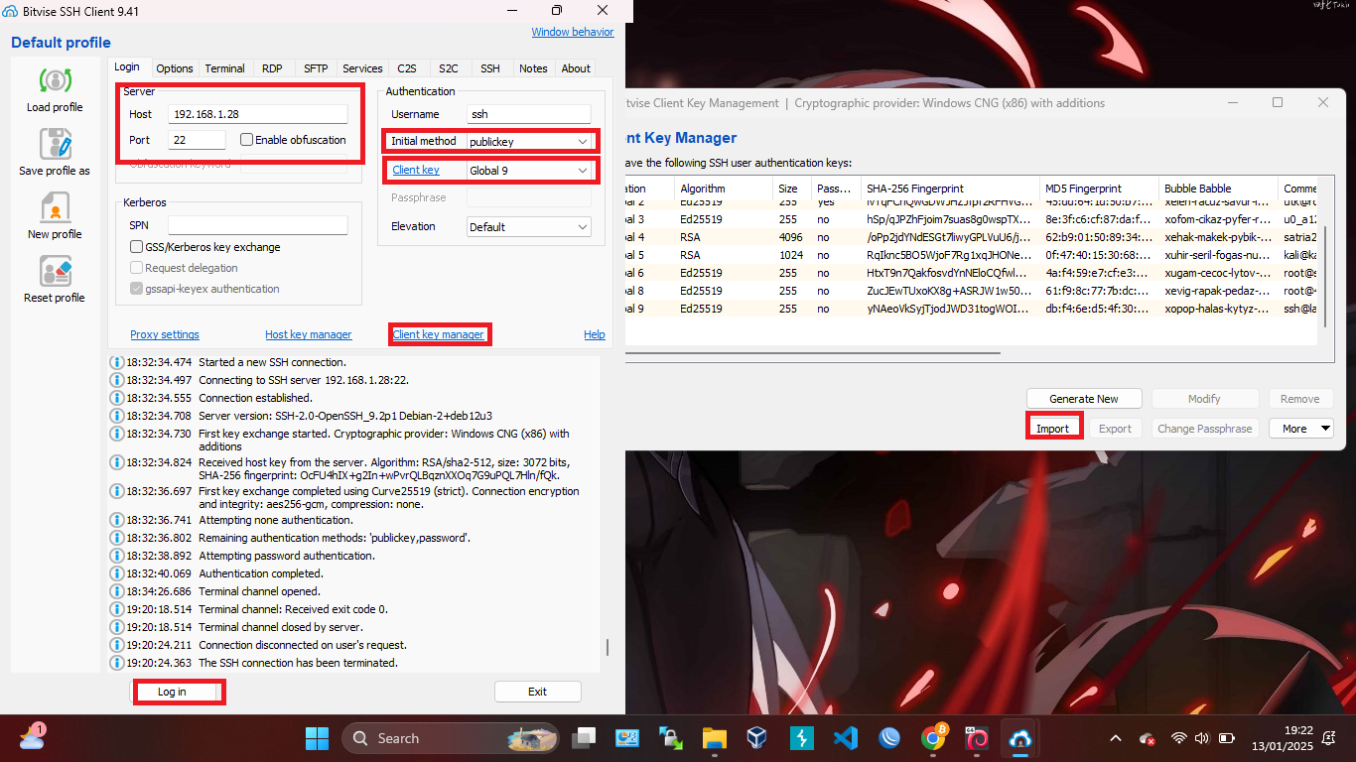The image size is (1356, 762).
Task: Click the battery icon in system tray
Action: pos(1227,738)
